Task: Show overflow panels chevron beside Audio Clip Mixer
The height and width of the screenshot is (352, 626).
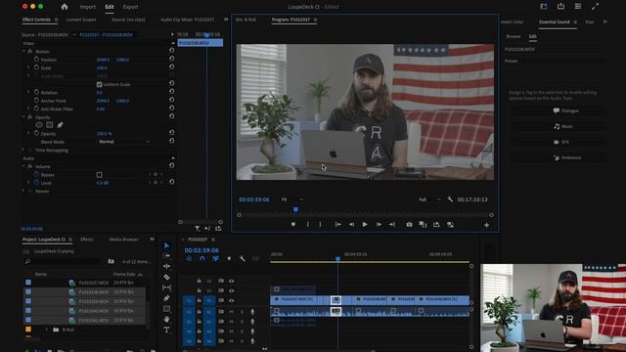Action: (x=226, y=20)
